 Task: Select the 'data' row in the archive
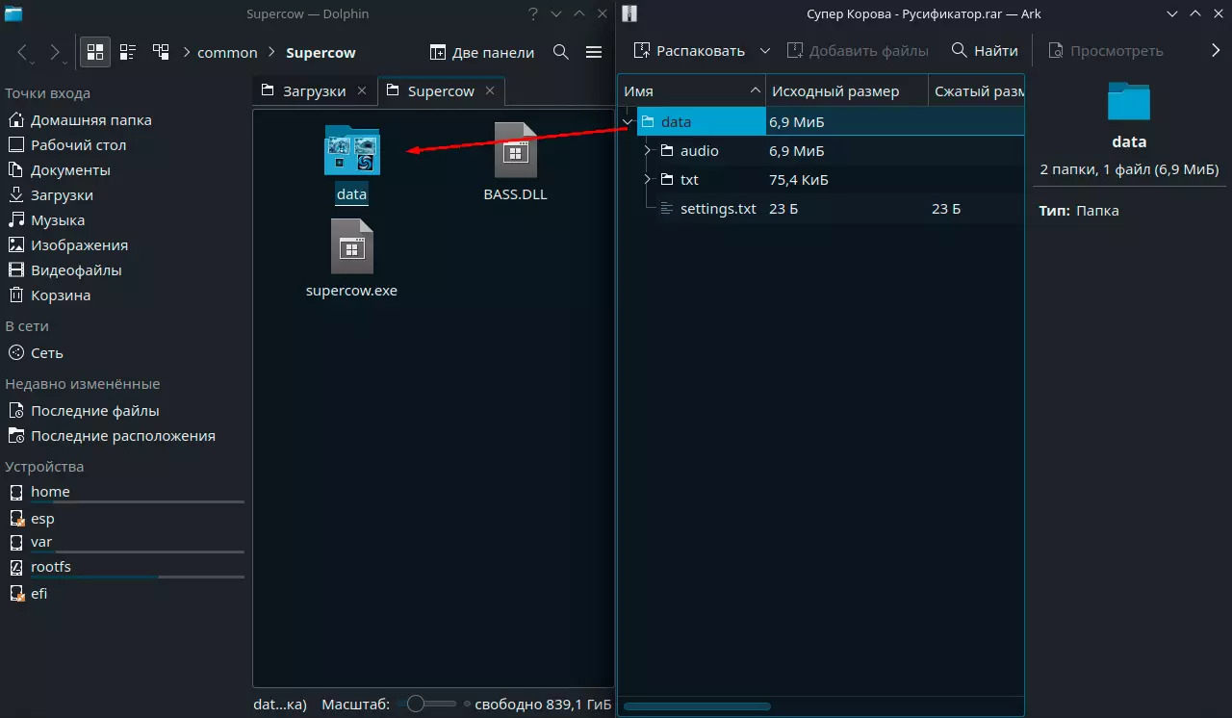tap(822, 122)
